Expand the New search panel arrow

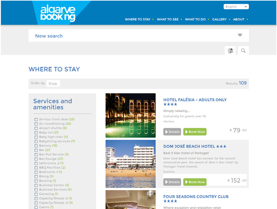[x=240, y=35]
